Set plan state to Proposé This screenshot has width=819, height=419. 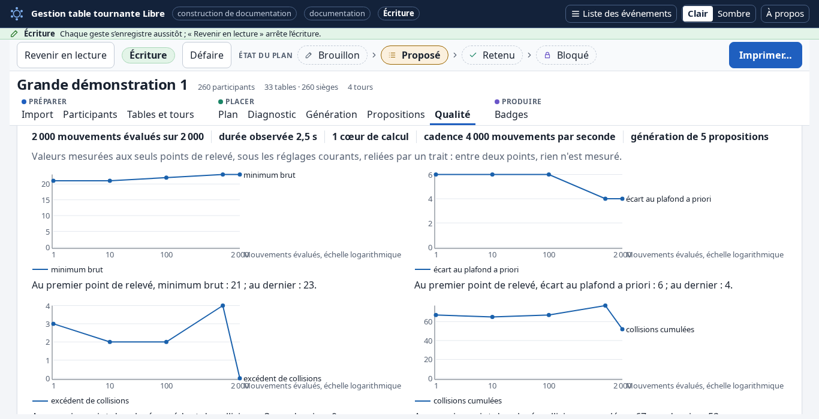coord(414,55)
